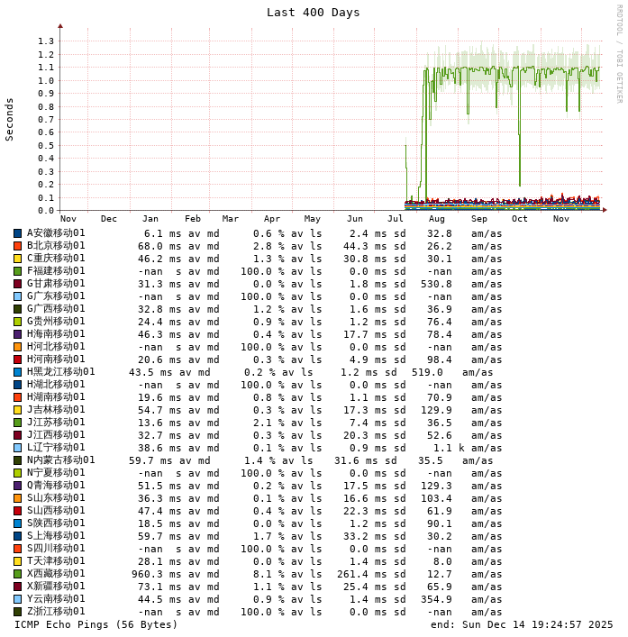Click the purple swatch beside Q青海移动01
628x637 pixels.
17,486
